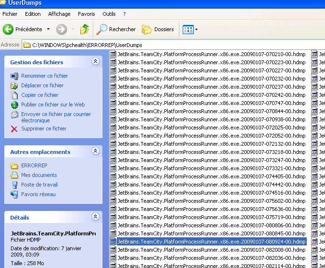Select file ending 072025-00.hdmp

click(212, 128)
